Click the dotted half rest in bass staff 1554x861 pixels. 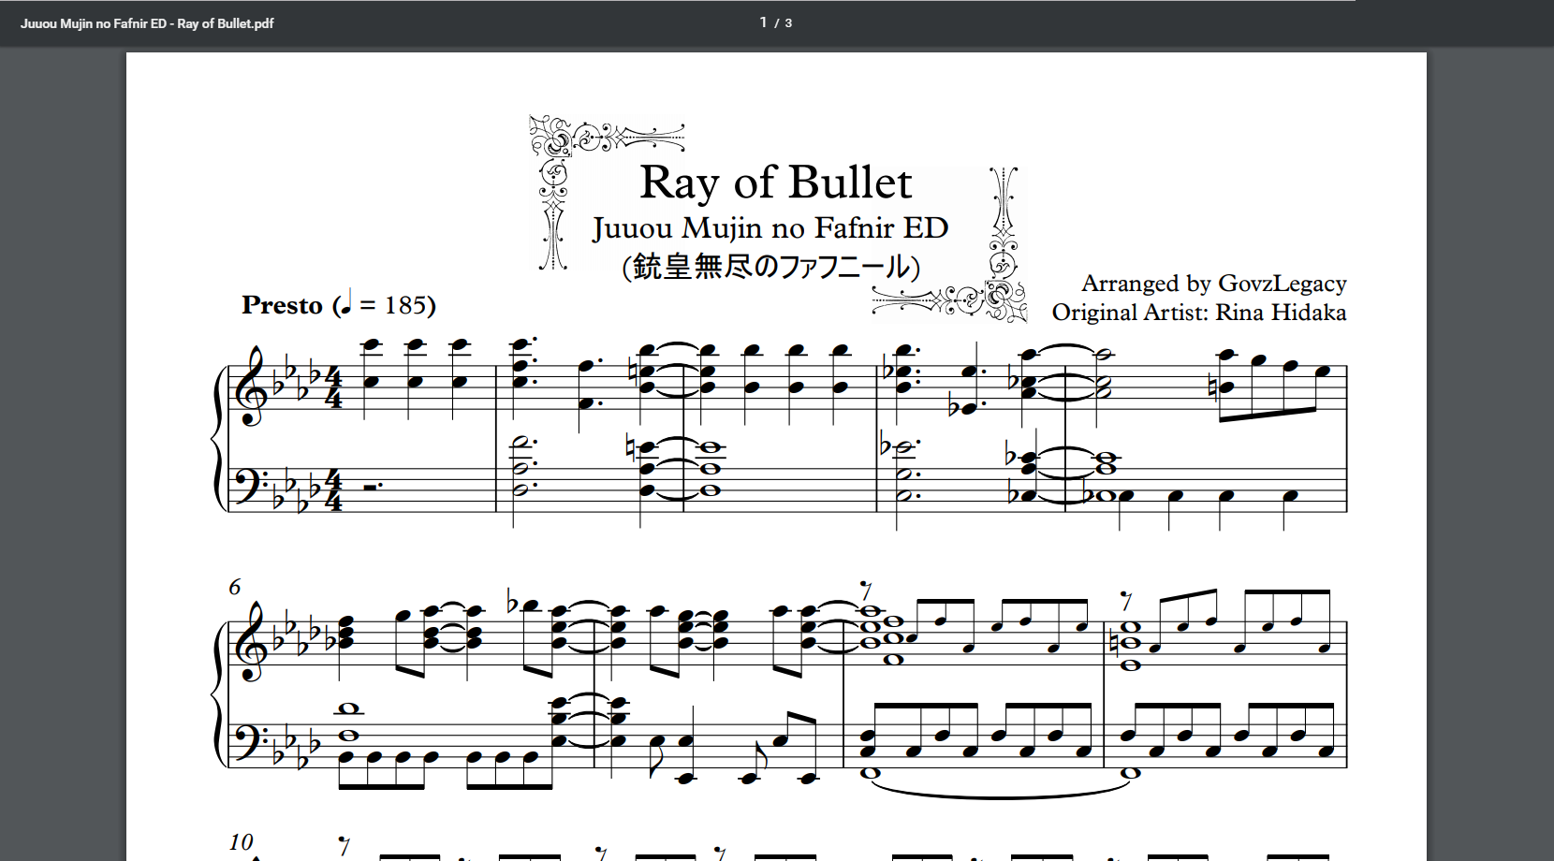pyautogui.click(x=372, y=487)
